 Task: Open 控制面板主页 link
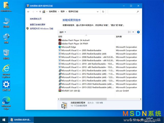coord(36,19)
